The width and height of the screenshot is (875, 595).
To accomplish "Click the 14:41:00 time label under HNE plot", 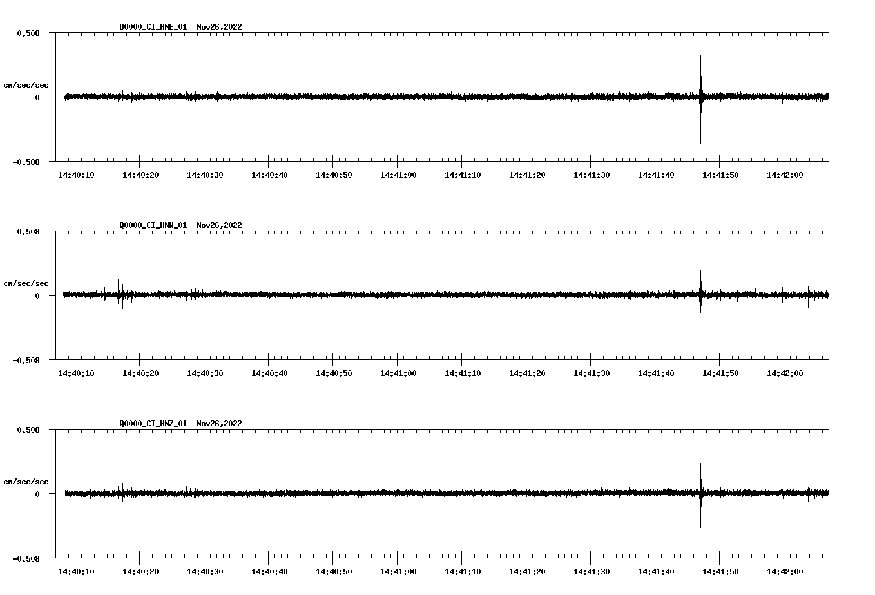I will (x=398, y=175).
